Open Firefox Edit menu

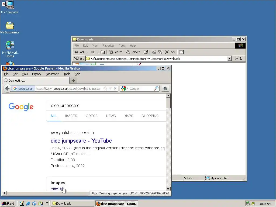(15, 74)
